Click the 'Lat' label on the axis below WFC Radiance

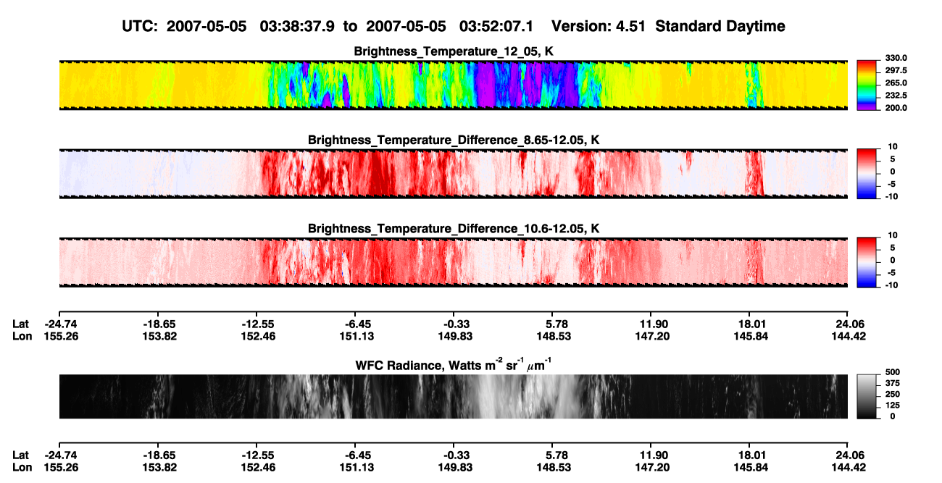(21, 455)
